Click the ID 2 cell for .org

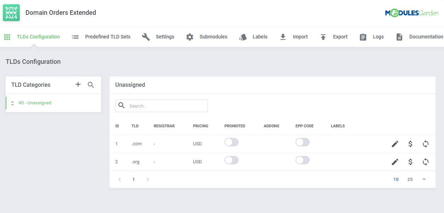pyautogui.click(x=117, y=162)
